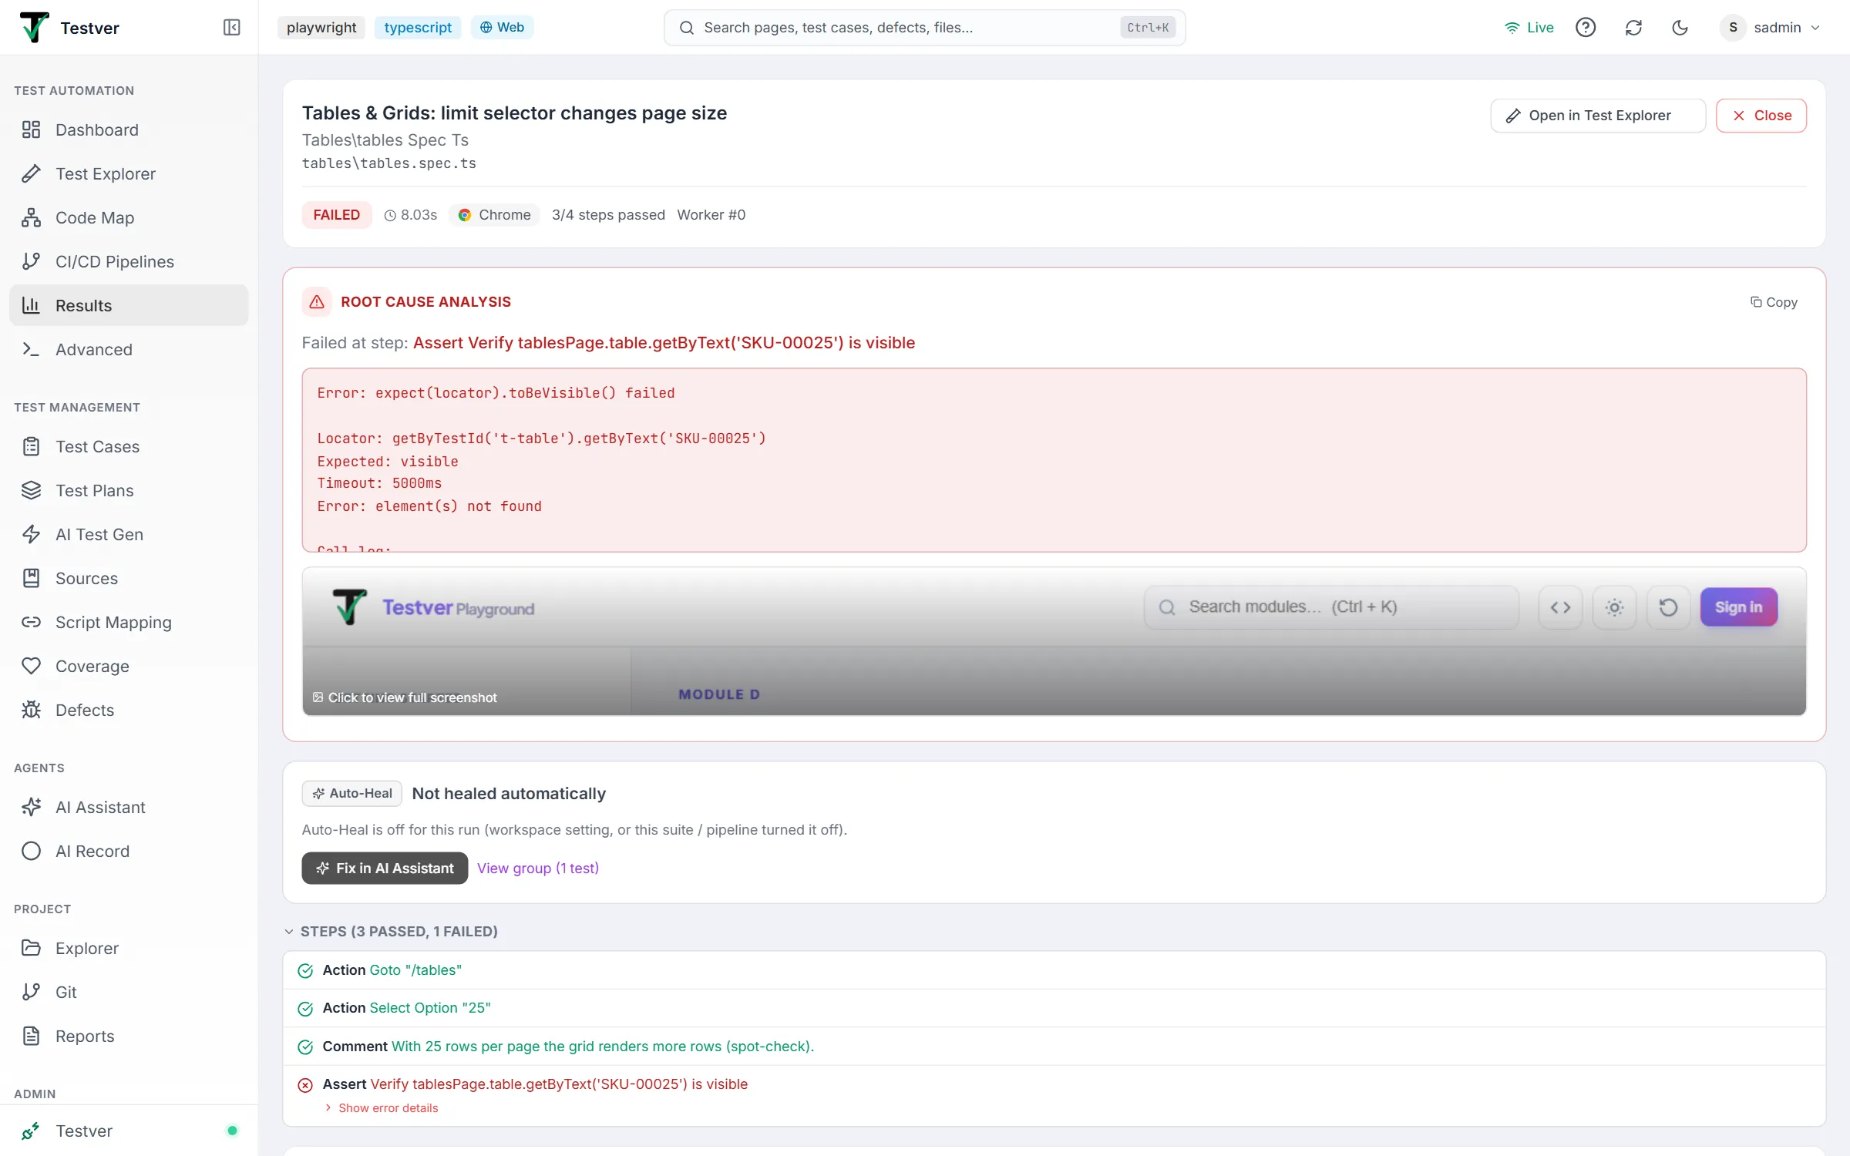Image resolution: width=1850 pixels, height=1156 pixels.
Task: Close the test result detail
Action: (1761, 116)
